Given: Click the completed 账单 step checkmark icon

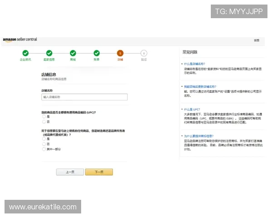Looking at the screenshot, I should 97,53.
